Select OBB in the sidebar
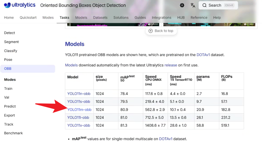This screenshot has height=142, width=262. pos(28,68)
